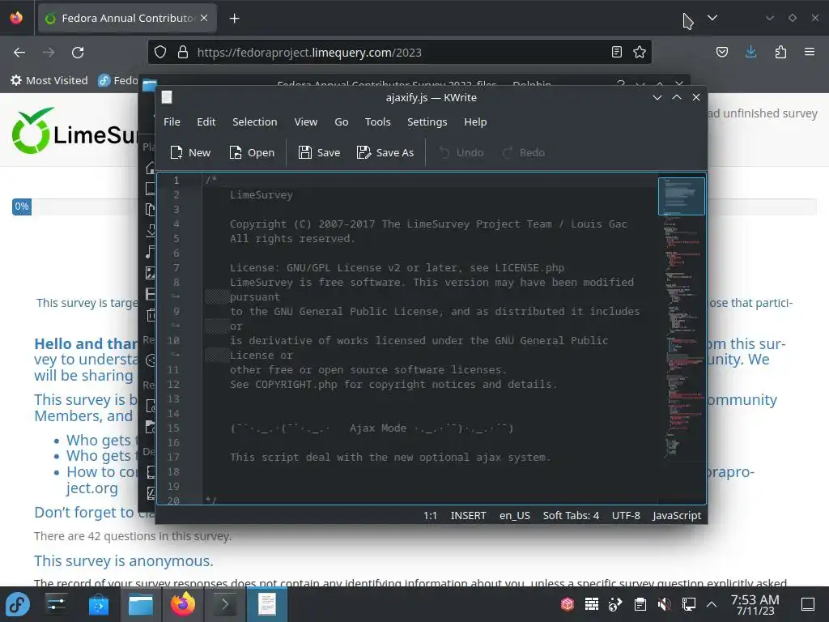Screen dimensions: 829x622
Task: Open the Firefox hamburger application menu
Action: click(810, 52)
